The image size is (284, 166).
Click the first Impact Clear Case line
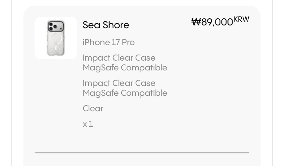point(119,58)
